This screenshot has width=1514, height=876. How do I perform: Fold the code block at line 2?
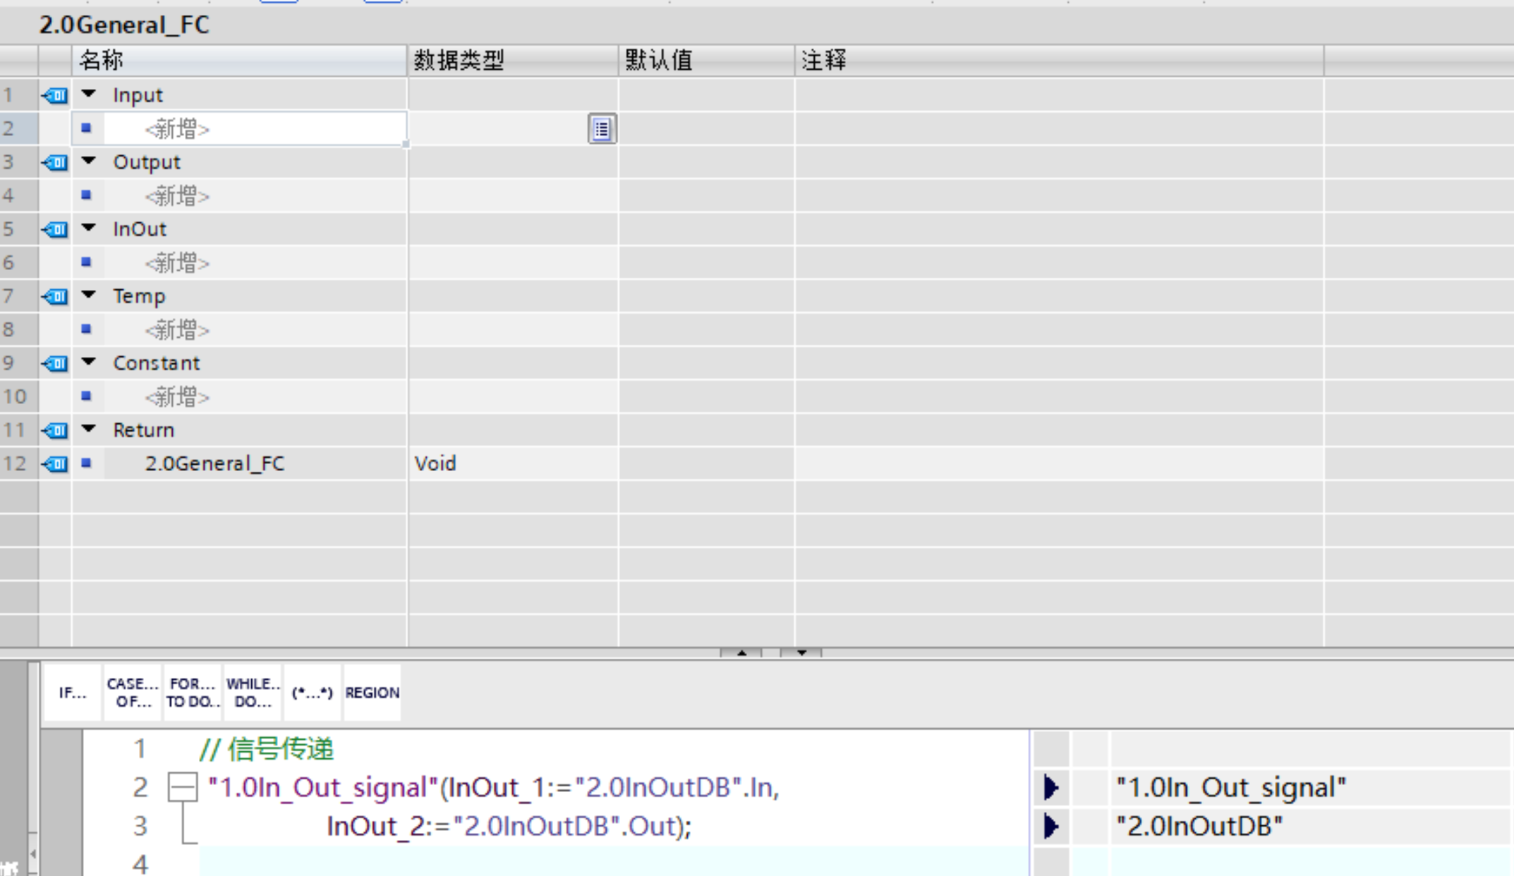(182, 787)
